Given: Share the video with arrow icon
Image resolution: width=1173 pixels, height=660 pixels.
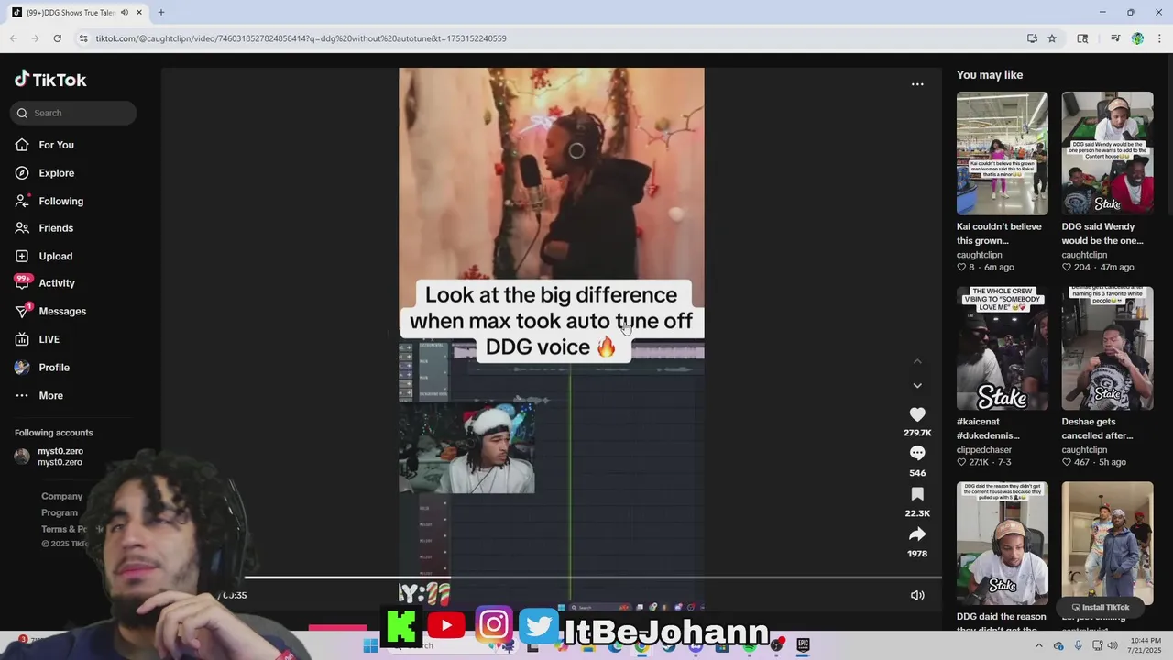Looking at the screenshot, I should click(x=917, y=534).
